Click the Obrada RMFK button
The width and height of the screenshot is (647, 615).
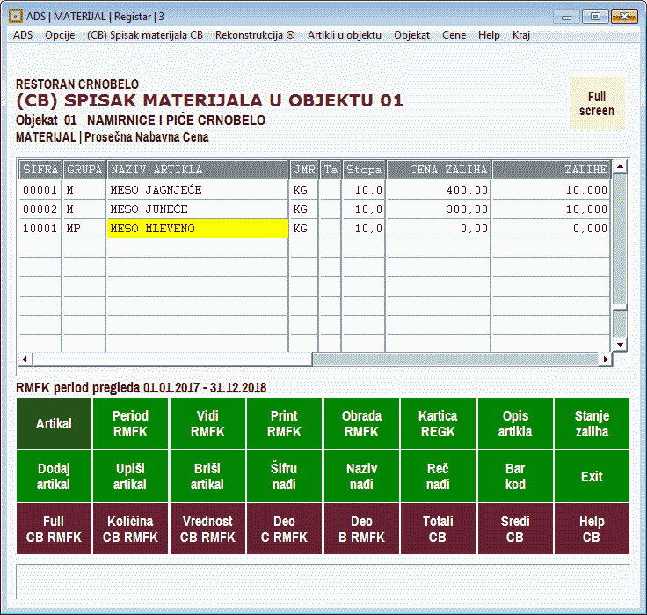tap(361, 423)
